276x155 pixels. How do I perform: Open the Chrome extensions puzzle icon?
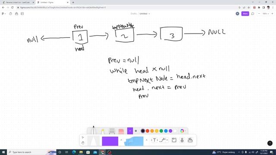tap(259, 7)
